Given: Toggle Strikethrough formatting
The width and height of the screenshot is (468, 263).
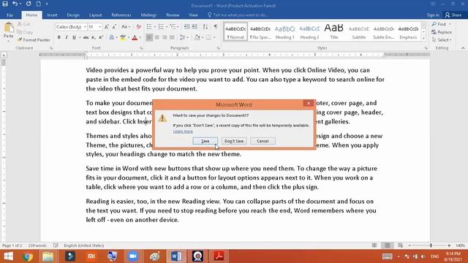Looking at the screenshot, I should click(x=86, y=37).
